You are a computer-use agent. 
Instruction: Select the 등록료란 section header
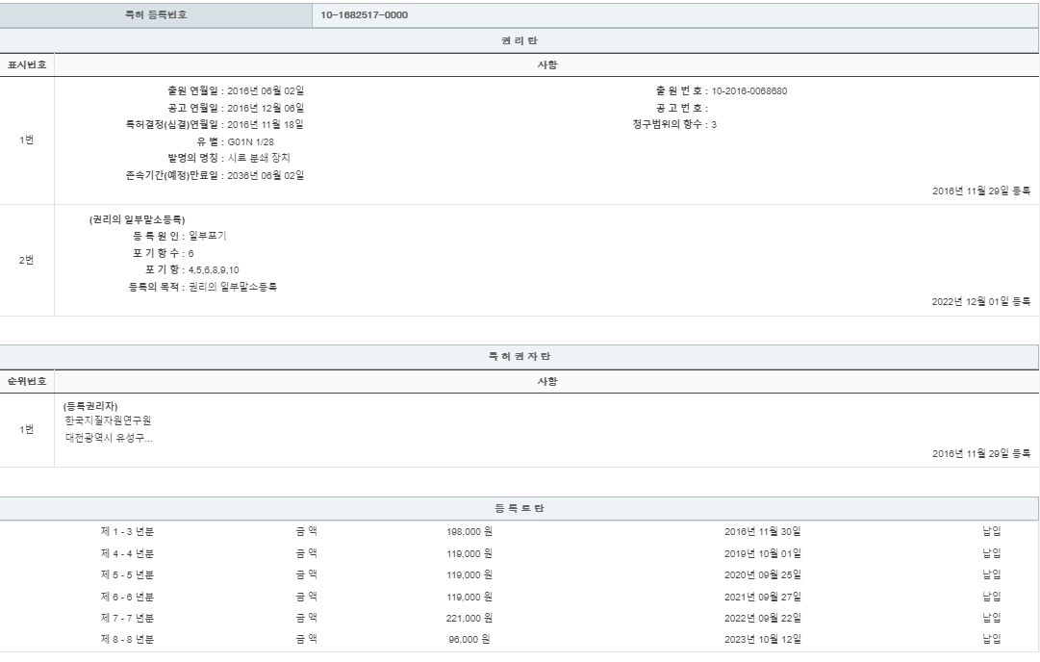click(520, 508)
